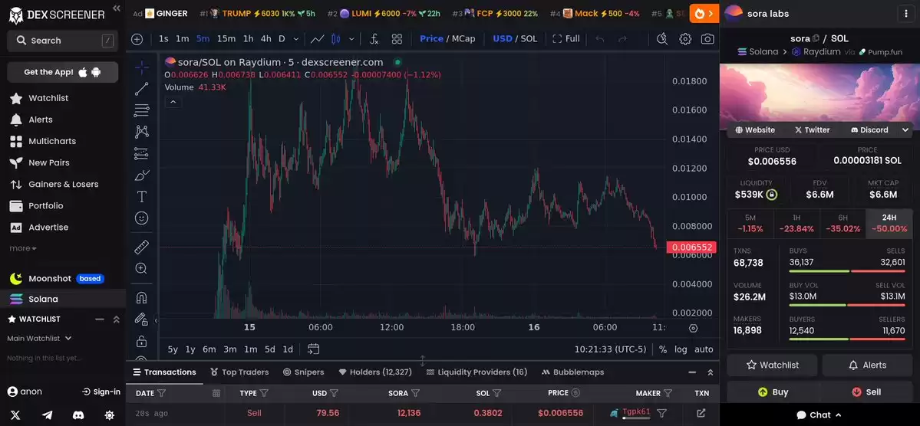The width and height of the screenshot is (920, 426).
Task: Select the brush drawing tool
Action: (x=141, y=175)
